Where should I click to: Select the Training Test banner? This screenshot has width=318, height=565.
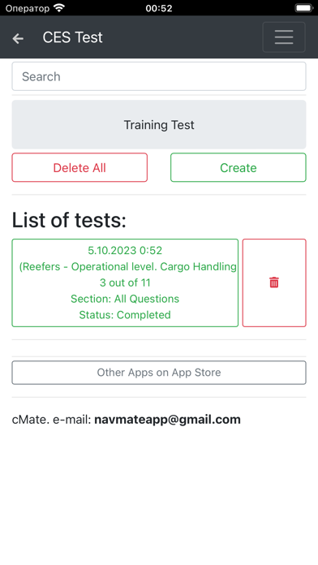pyautogui.click(x=159, y=125)
